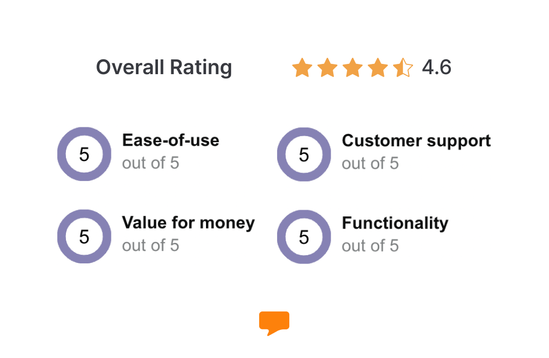Click the fourth orange rating star
This screenshot has height=358, width=549.
point(378,68)
